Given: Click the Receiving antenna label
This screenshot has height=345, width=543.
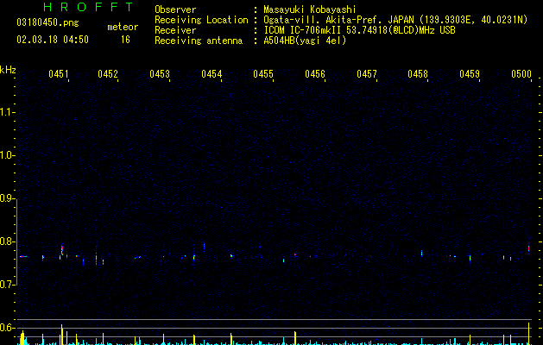Looking at the screenshot, I should click(199, 41).
